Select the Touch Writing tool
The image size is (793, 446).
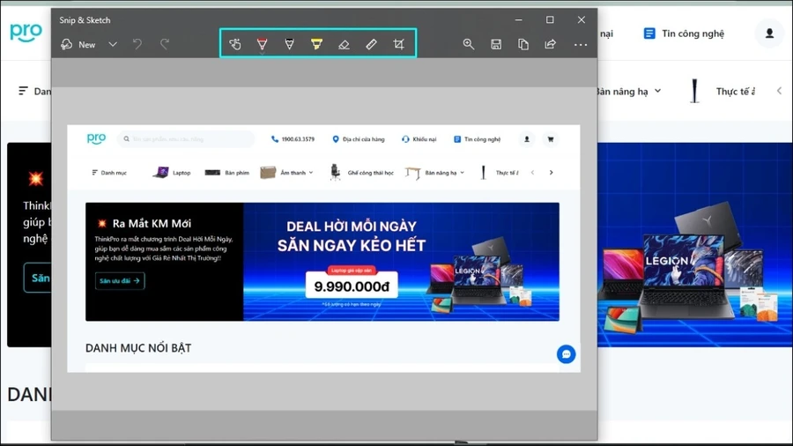pos(234,44)
